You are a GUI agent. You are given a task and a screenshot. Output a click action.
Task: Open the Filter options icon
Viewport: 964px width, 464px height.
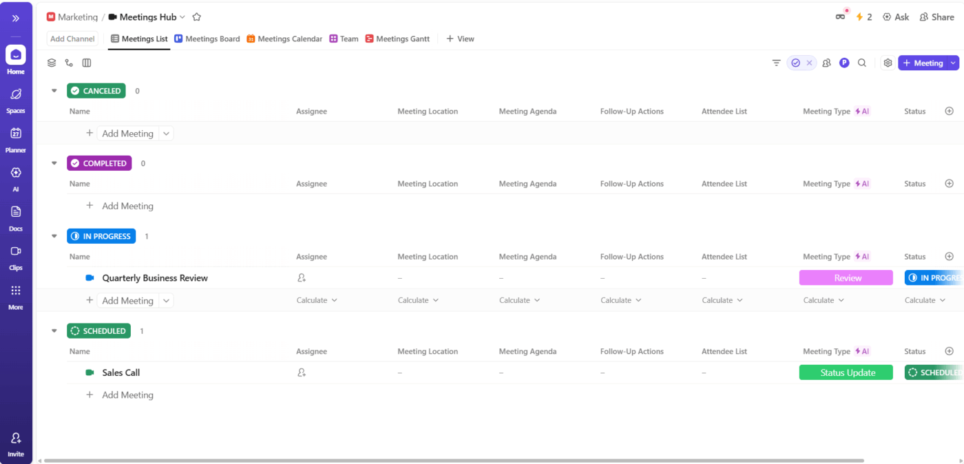(x=776, y=62)
